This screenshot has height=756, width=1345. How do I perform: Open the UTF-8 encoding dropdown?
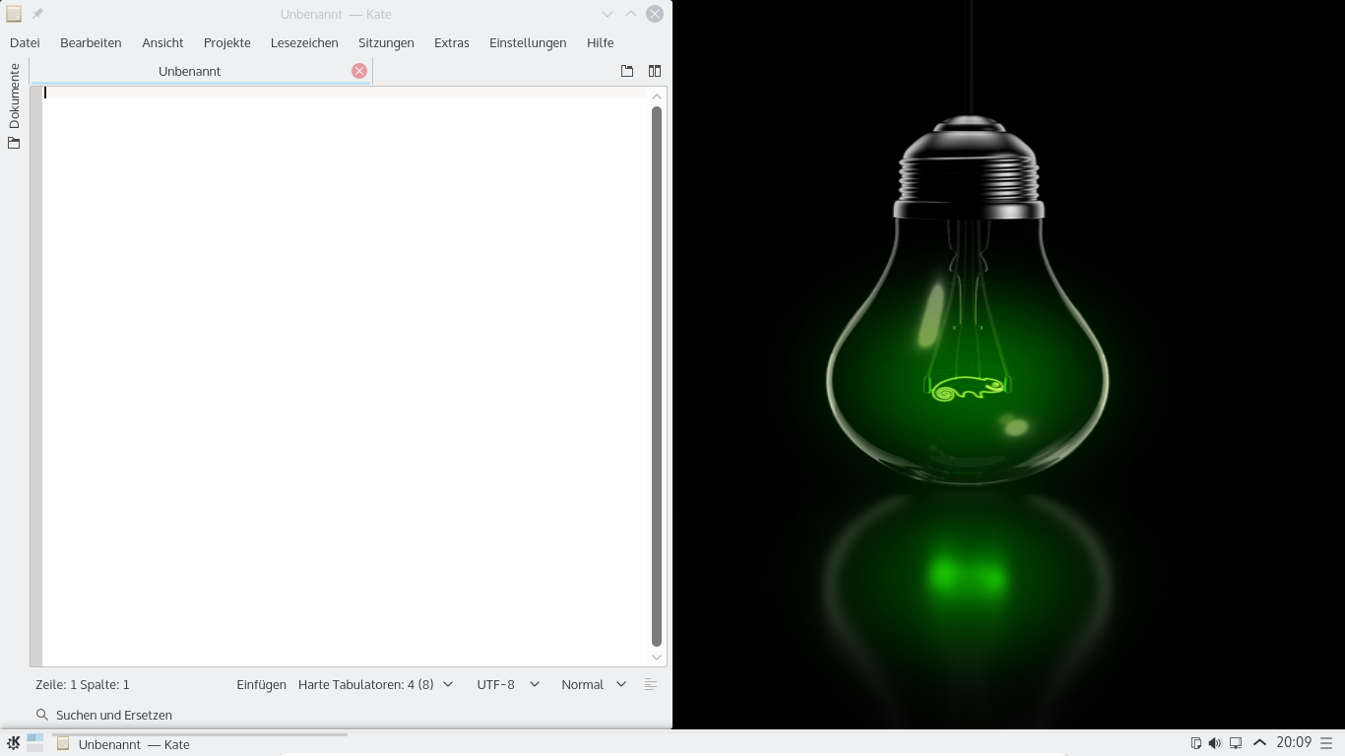point(508,684)
